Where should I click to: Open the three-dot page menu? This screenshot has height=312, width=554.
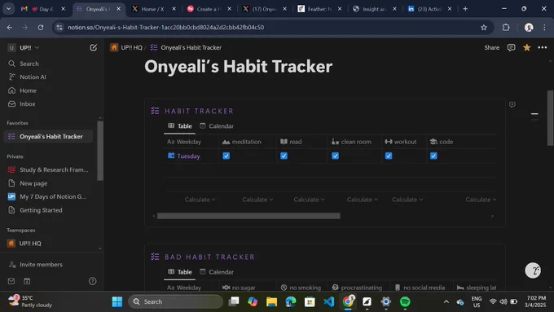click(x=543, y=47)
